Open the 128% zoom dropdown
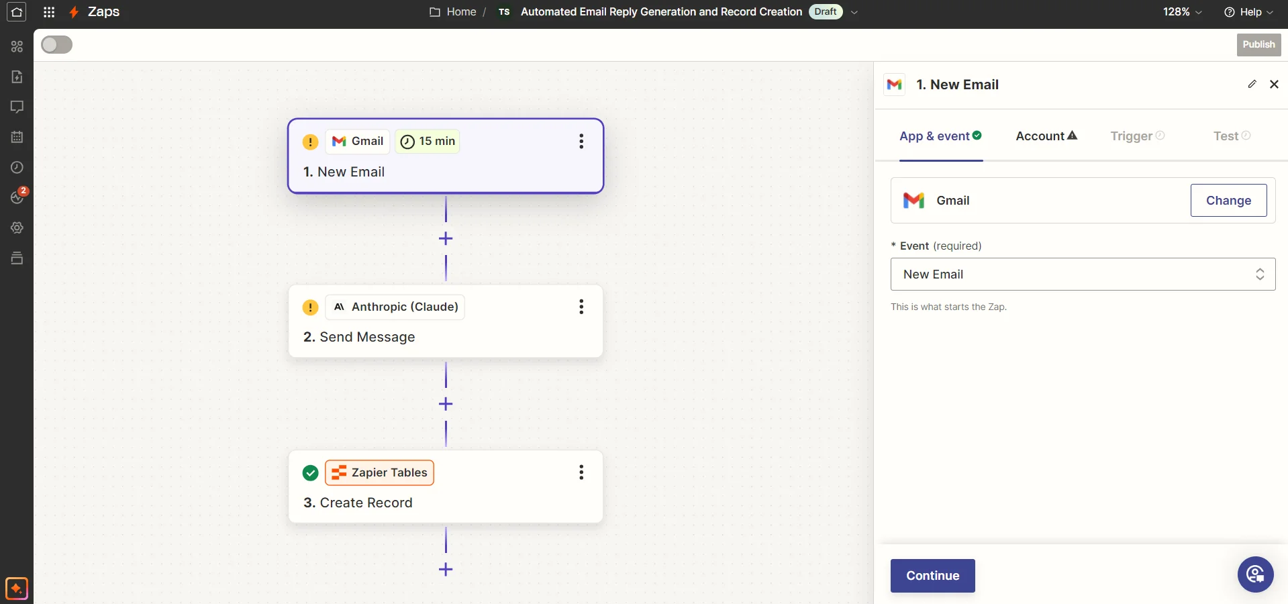The height and width of the screenshot is (604, 1288). pyautogui.click(x=1182, y=12)
